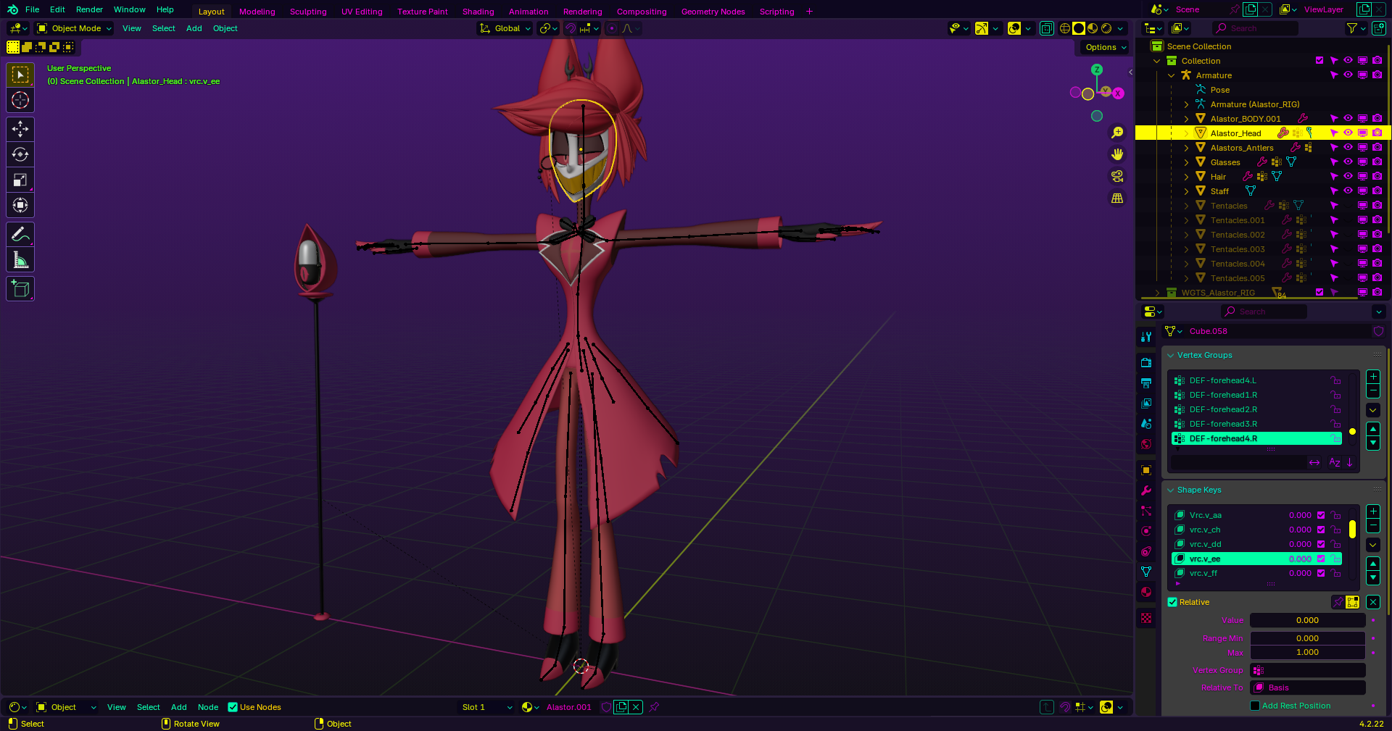Click the Pan hand viewport icon

pyautogui.click(x=1117, y=154)
